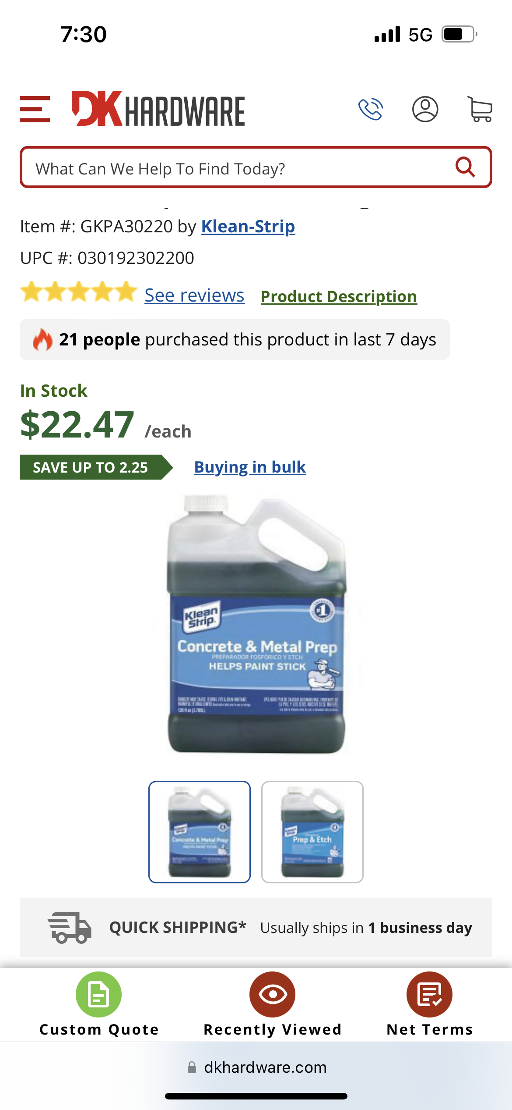Open the shopping cart

tap(480, 109)
